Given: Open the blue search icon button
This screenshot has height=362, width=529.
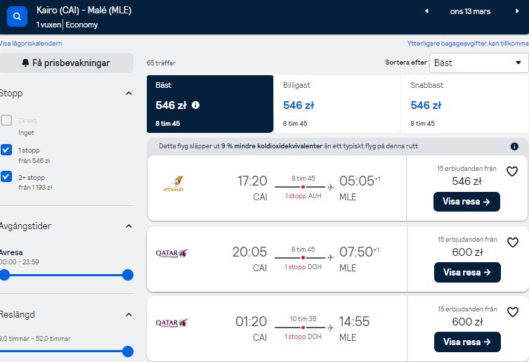Looking at the screenshot, I should coord(17,17).
